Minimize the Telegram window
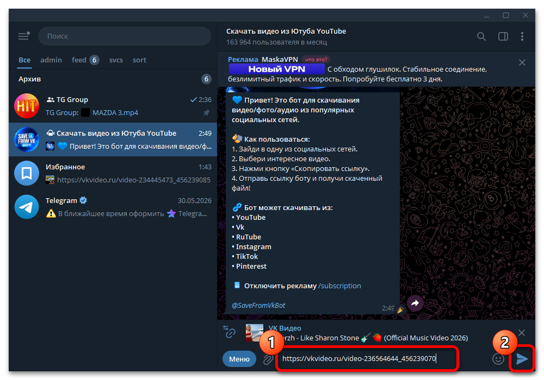 point(486,16)
